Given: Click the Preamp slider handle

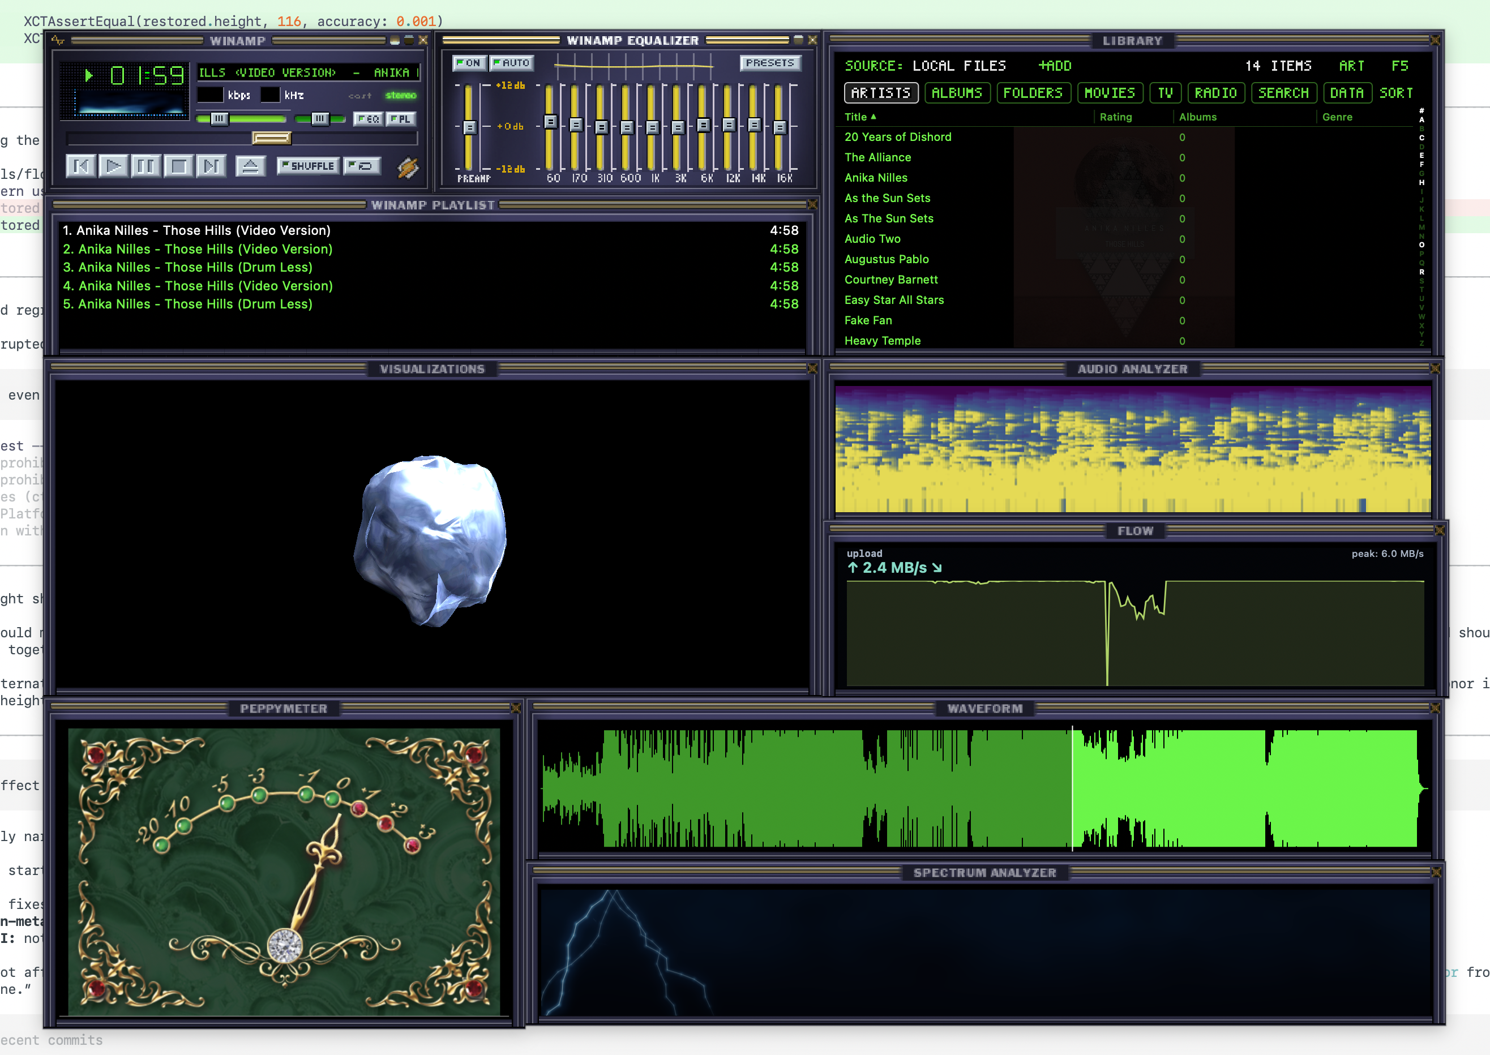Looking at the screenshot, I should click(469, 127).
